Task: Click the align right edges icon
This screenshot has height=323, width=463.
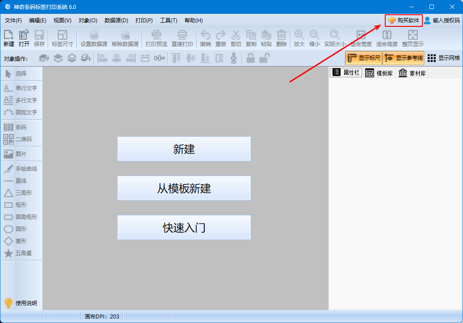Action: coord(131,58)
